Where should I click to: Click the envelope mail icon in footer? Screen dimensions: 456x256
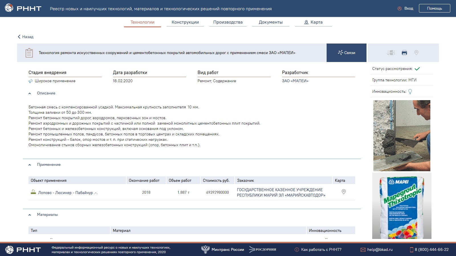tap(363, 250)
